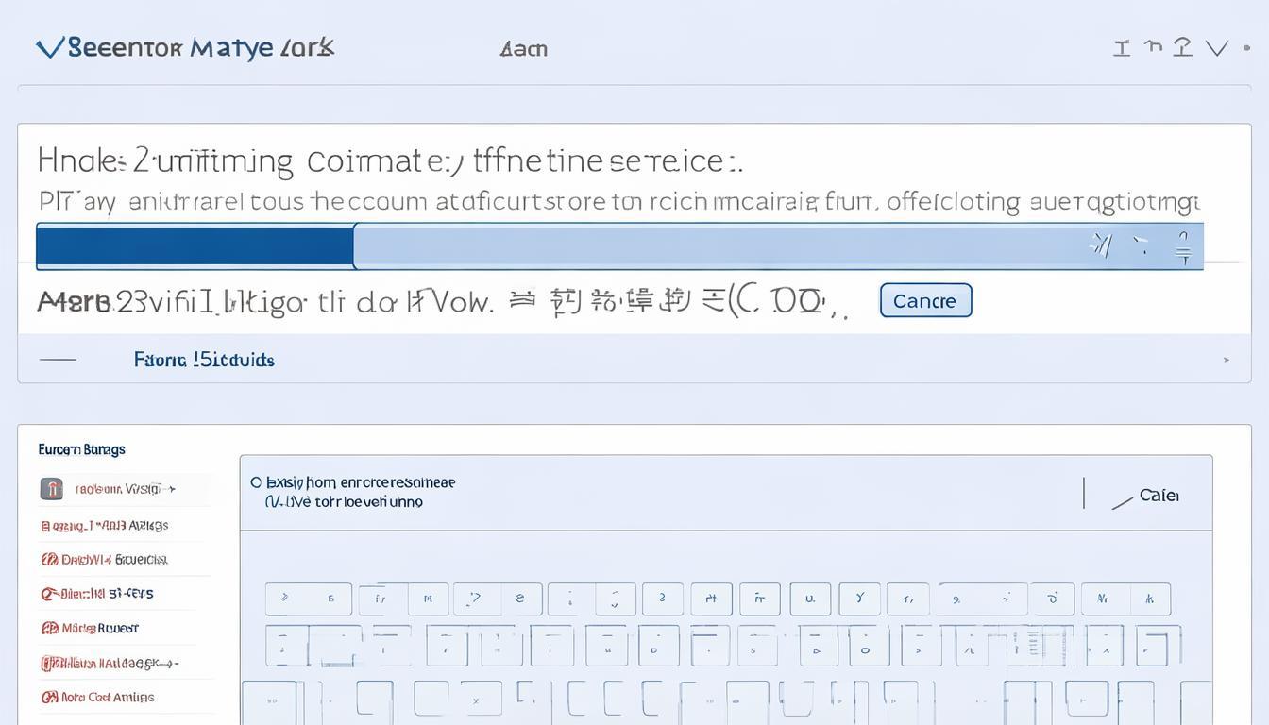Click the double-line icon on progress bar

pos(1183,248)
